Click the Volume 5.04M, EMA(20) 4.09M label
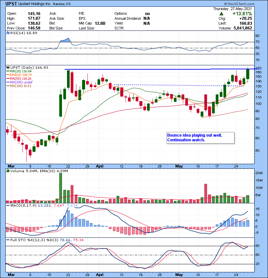The height and width of the screenshot is (278, 268). [x=39, y=171]
